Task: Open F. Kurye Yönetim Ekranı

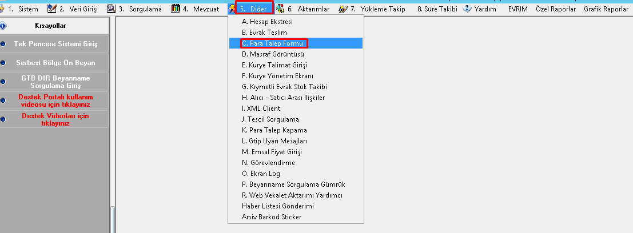Action: (296, 76)
